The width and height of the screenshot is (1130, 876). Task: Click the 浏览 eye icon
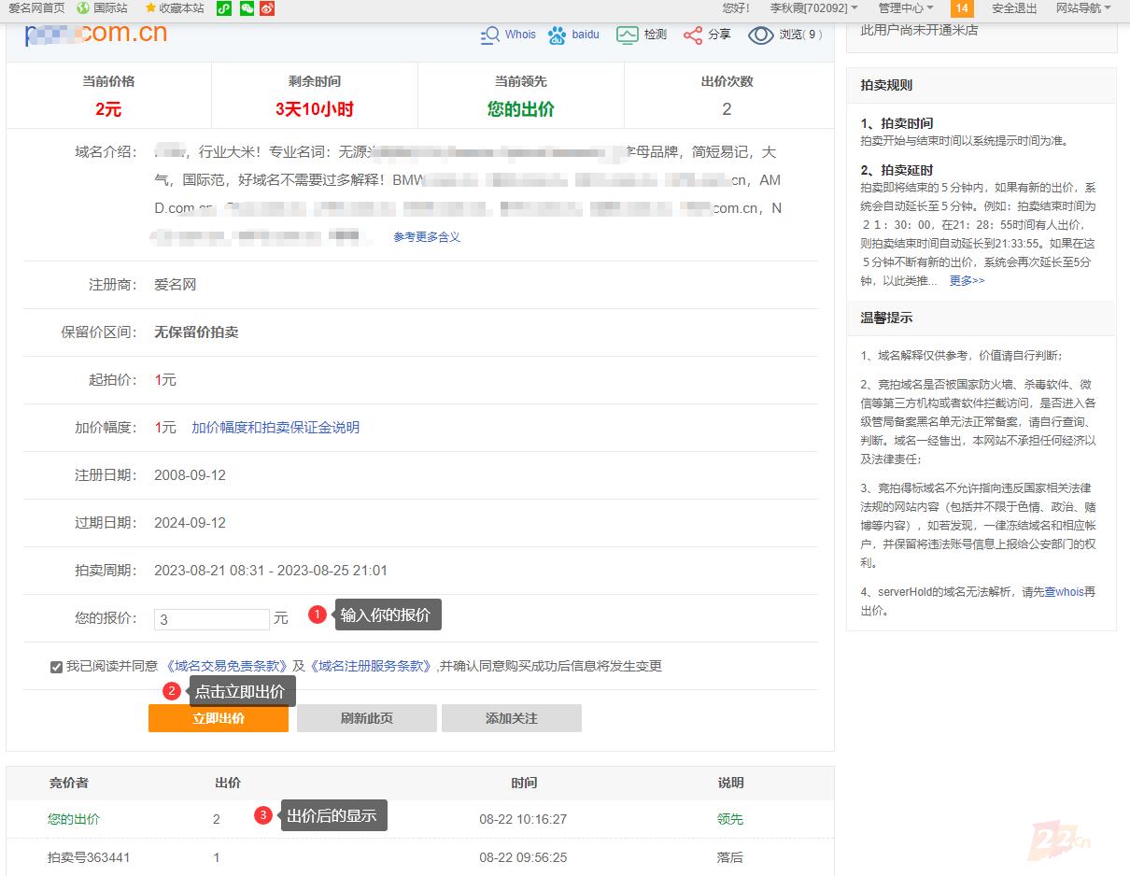pos(761,35)
